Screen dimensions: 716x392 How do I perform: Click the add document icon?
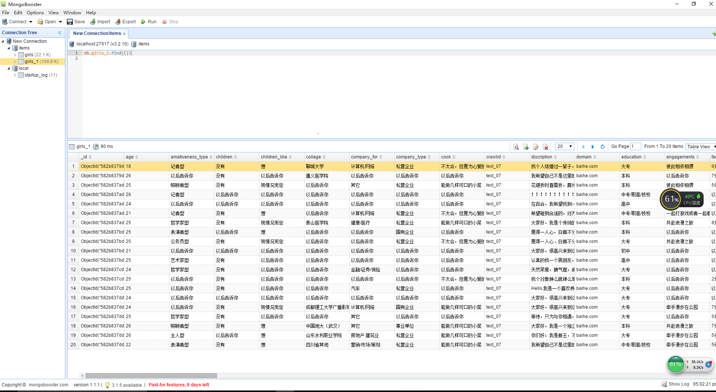click(x=526, y=147)
